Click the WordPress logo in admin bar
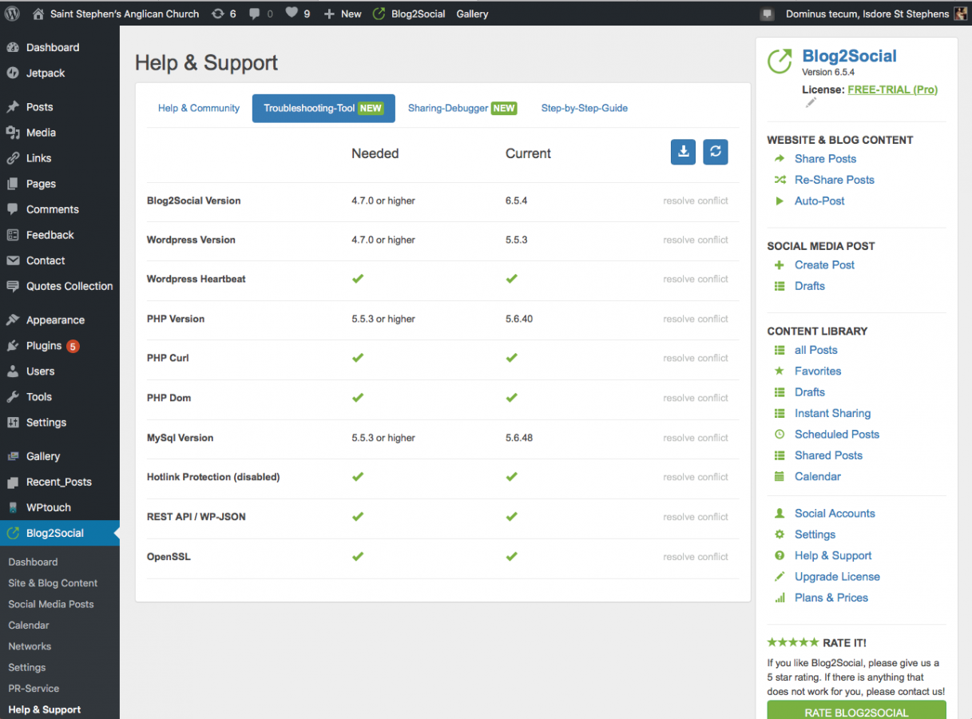The image size is (972, 719). (x=13, y=14)
